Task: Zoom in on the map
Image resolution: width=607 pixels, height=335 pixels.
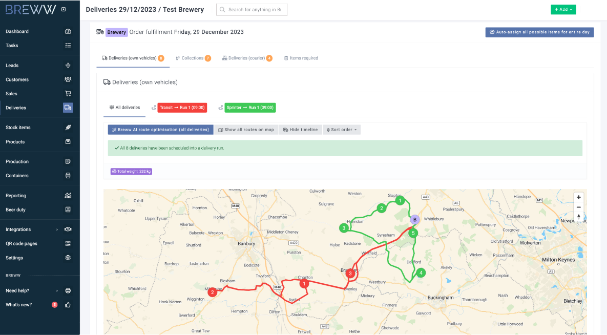Action: pos(578,197)
